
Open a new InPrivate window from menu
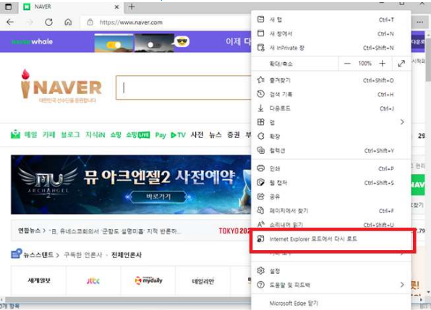tap(331, 48)
